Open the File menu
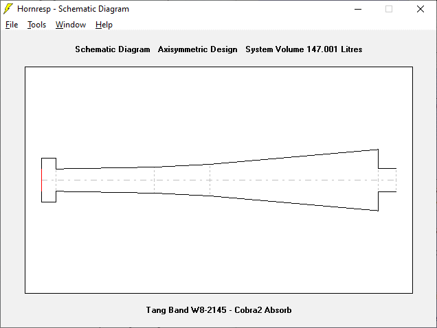The height and width of the screenshot is (328, 437). pyautogui.click(x=12, y=25)
